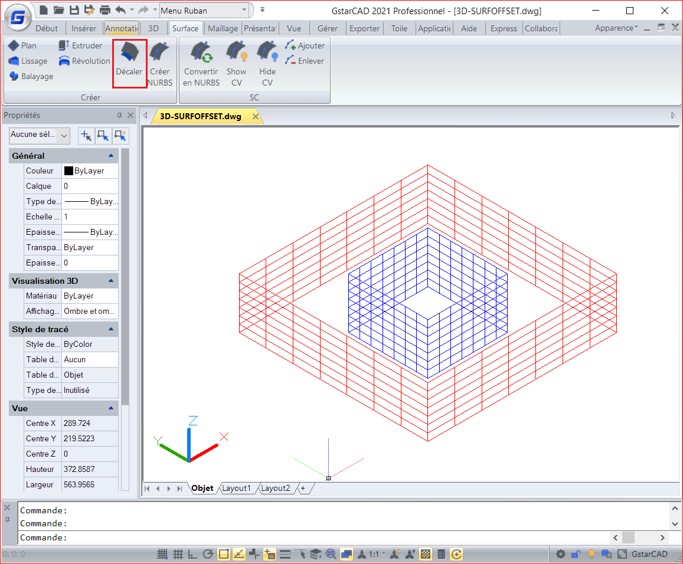Toggle lineweight display in status bar

coord(285,554)
